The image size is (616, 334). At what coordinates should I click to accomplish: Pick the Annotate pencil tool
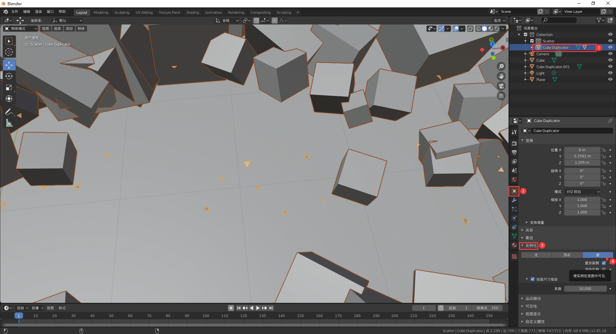[x=9, y=112]
